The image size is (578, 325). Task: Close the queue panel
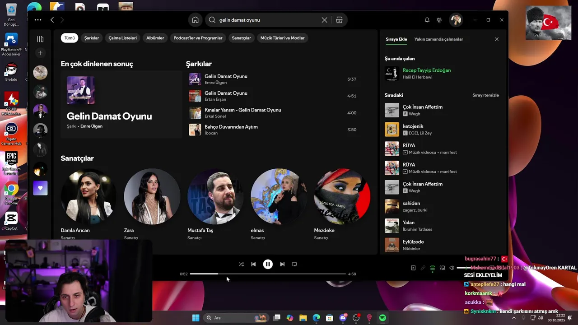click(x=497, y=39)
